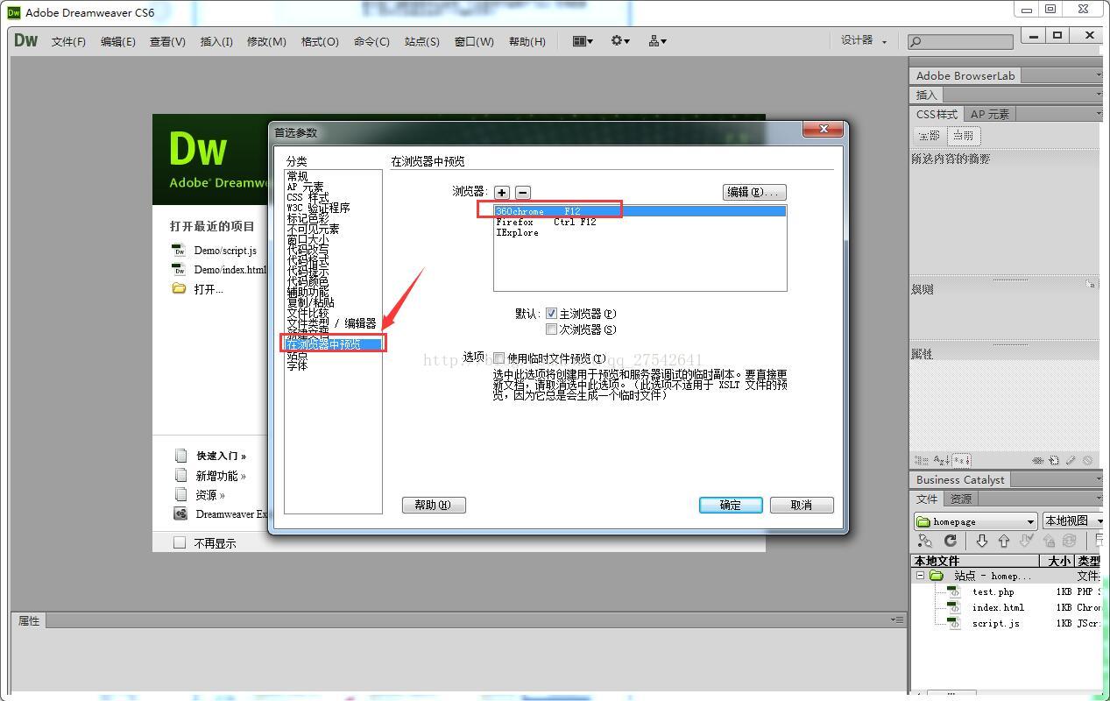Refresh the Files panel list
The width and height of the screenshot is (1110, 701).
coord(950,542)
